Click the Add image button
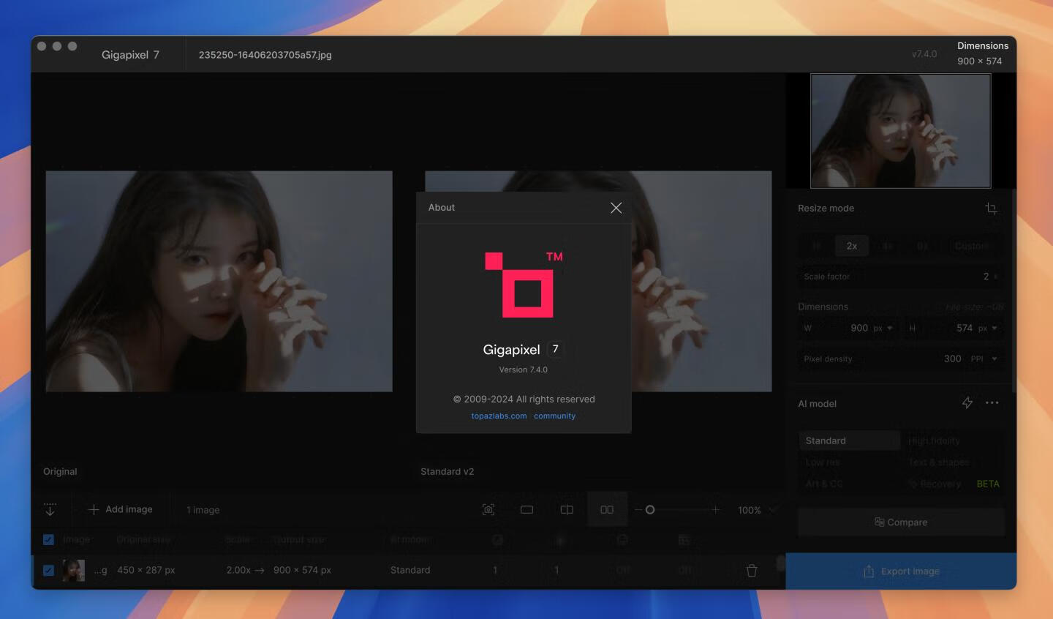This screenshot has height=619, width=1053. pos(121,509)
